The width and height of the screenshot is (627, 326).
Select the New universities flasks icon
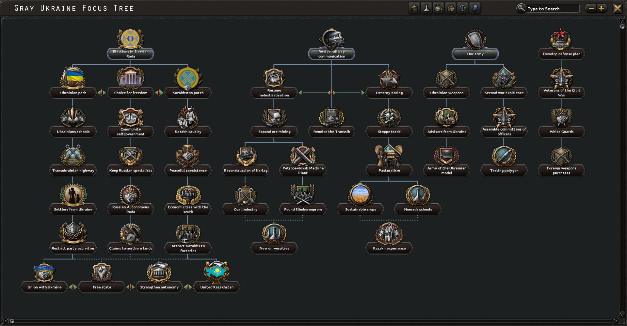(274, 234)
